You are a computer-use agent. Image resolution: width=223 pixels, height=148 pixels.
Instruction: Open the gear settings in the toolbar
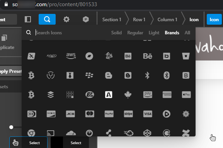point(66,19)
